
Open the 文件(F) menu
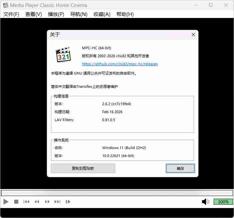point(11,14)
